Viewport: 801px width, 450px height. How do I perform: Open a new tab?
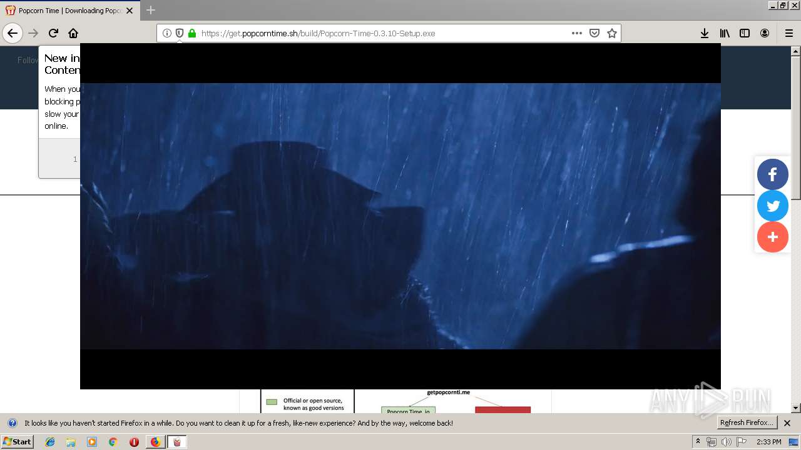(x=151, y=10)
